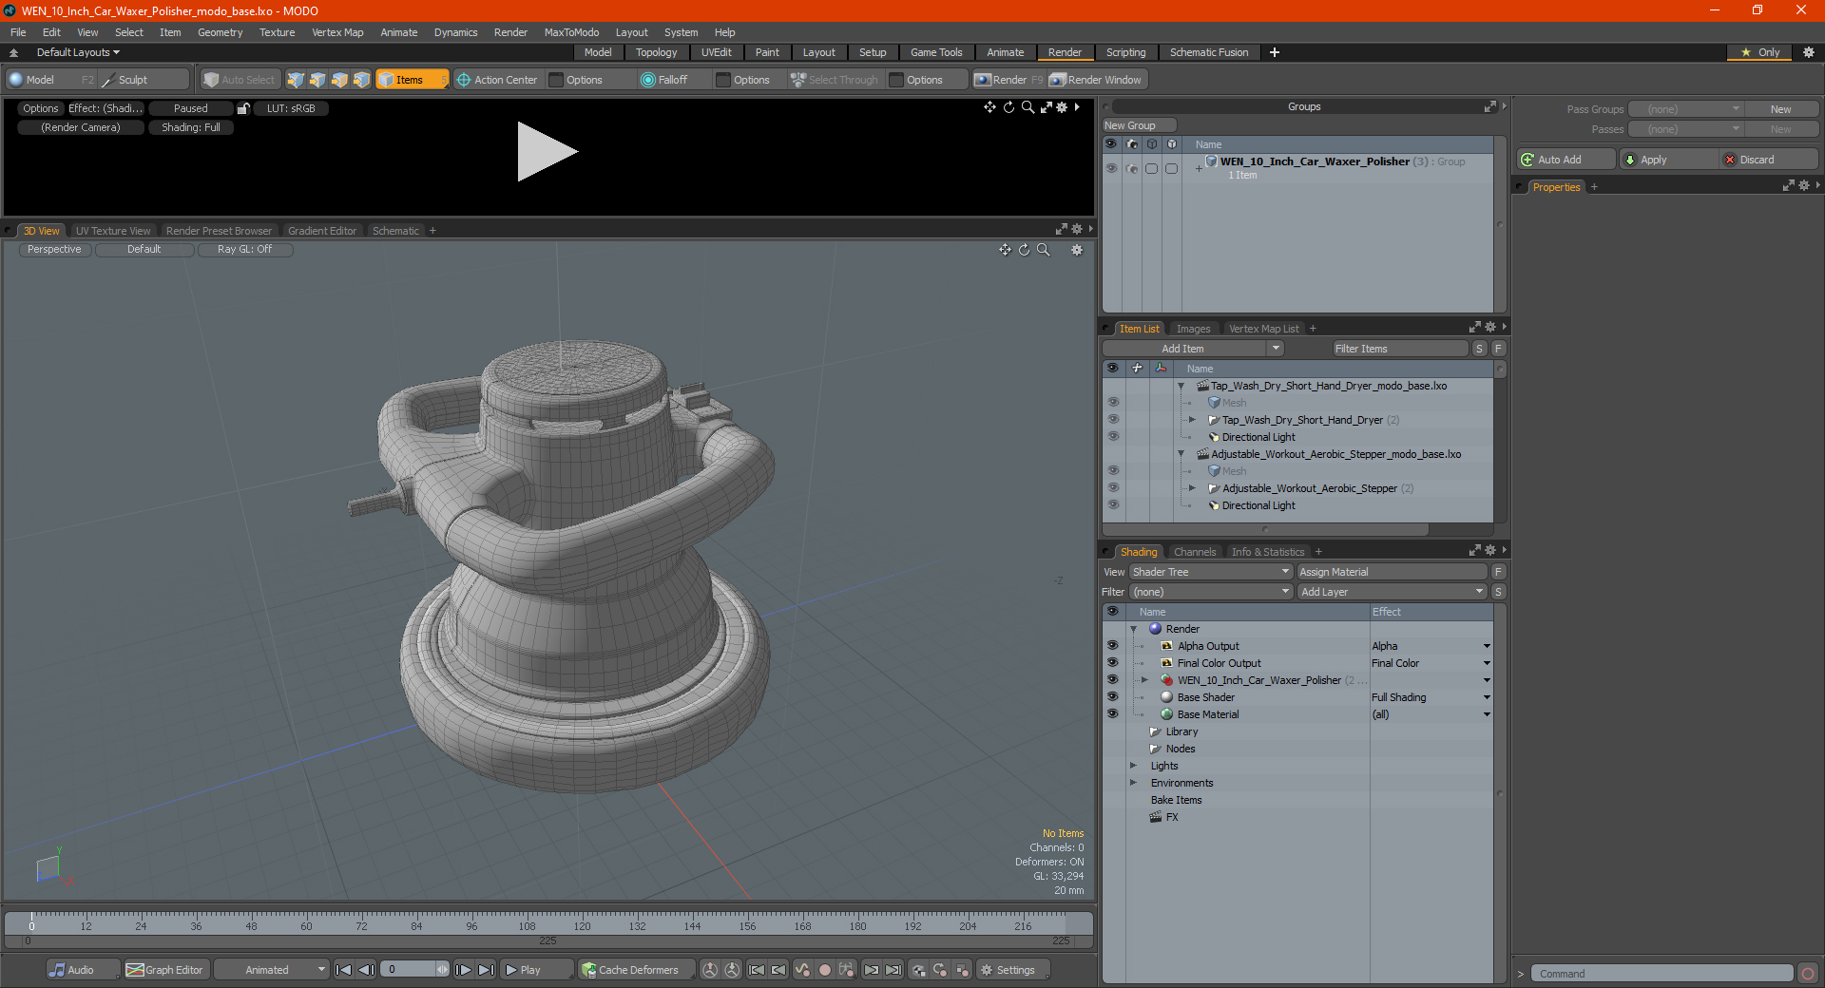Click the Command input field
The image size is (1825, 988).
(x=1662, y=974)
